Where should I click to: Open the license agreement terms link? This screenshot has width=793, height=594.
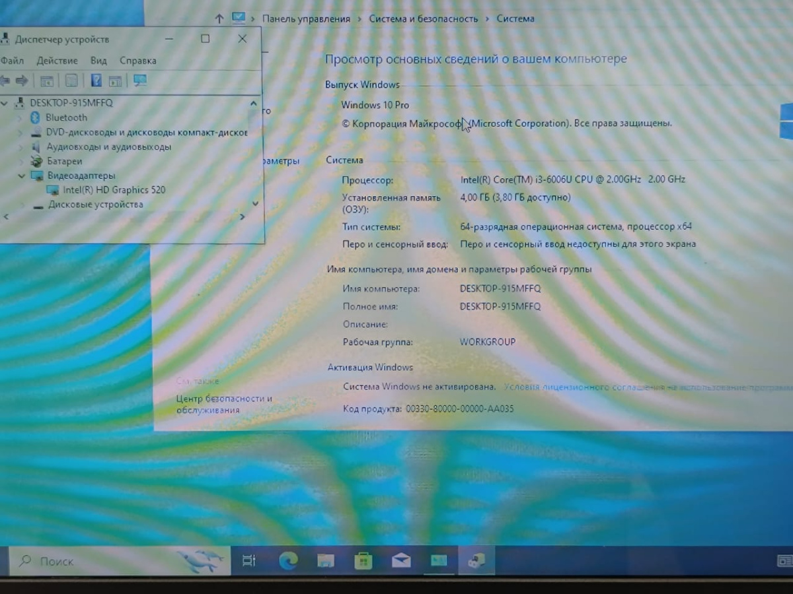coord(648,387)
